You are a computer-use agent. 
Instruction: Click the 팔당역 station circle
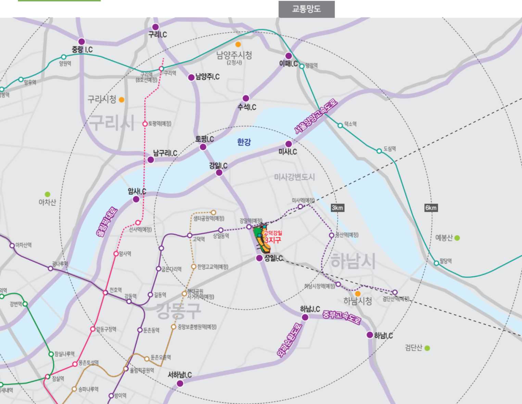[x=436, y=263]
